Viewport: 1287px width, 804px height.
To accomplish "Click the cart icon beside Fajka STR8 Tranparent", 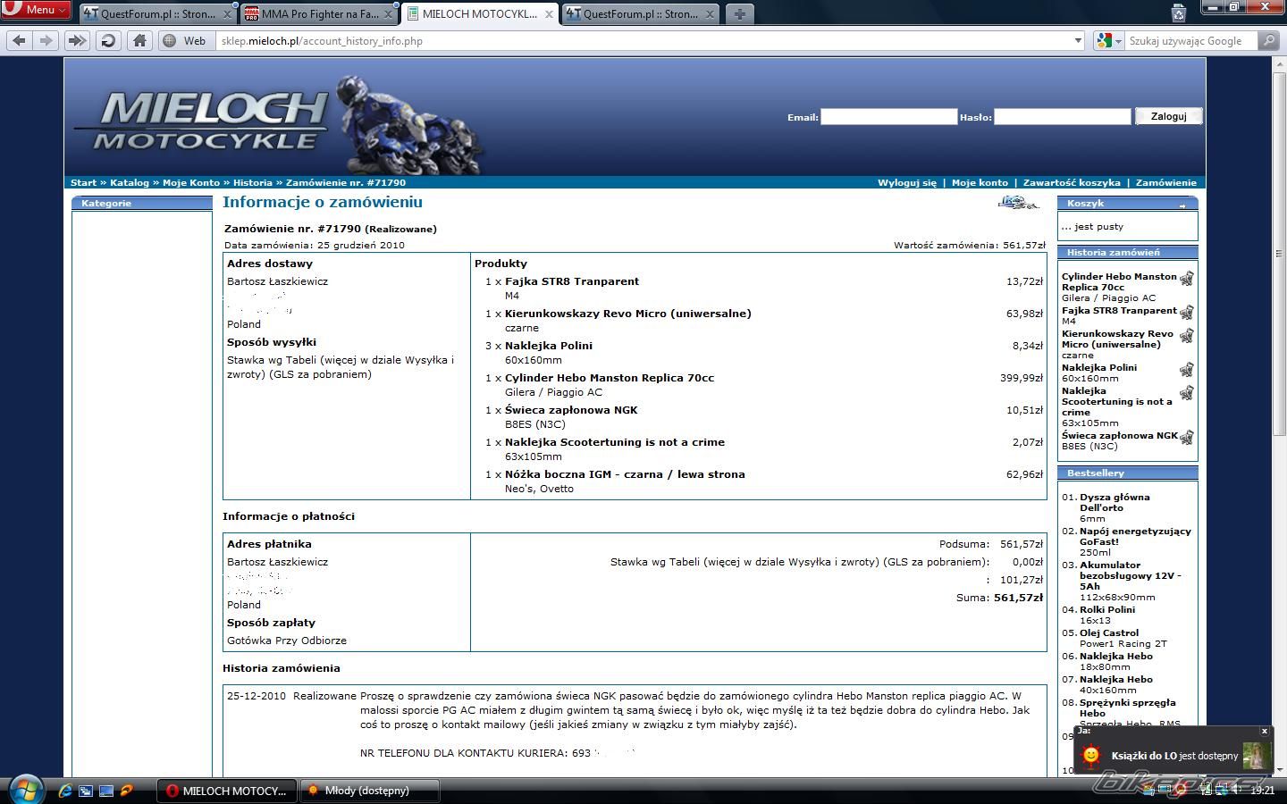I will [1187, 313].
